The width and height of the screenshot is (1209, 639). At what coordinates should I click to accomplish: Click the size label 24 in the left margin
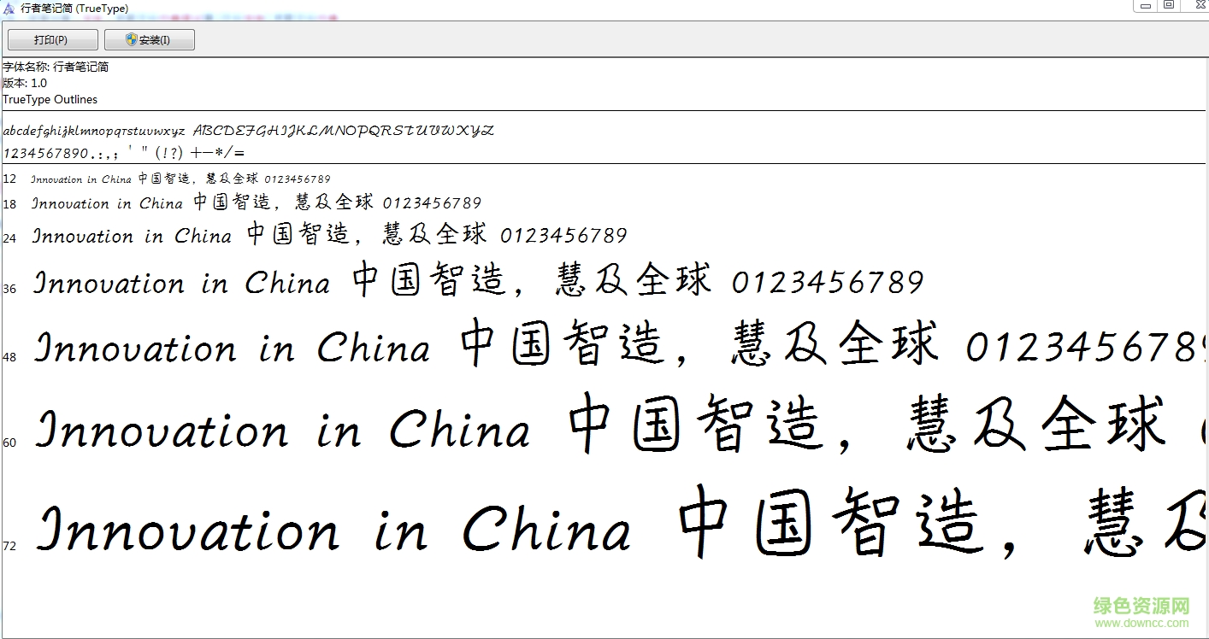point(9,237)
